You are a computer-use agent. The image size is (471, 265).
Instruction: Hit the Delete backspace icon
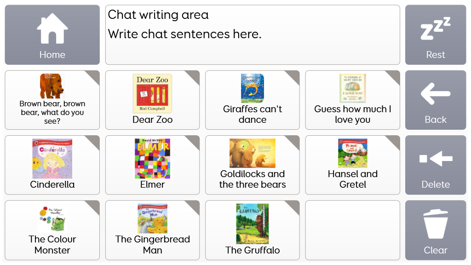pyautogui.click(x=435, y=159)
